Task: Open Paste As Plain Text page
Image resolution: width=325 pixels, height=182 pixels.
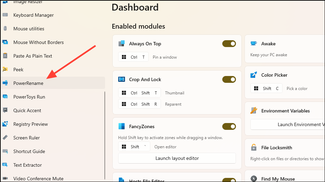Action: tap(53, 56)
